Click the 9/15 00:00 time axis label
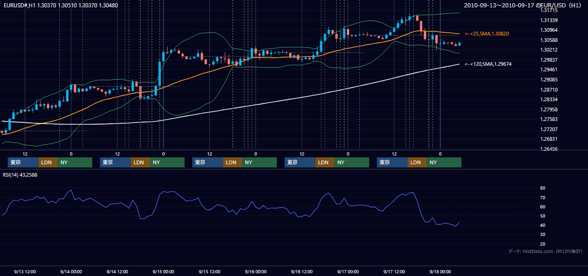The height and width of the screenshot is (276, 588). click(x=163, y=271)
